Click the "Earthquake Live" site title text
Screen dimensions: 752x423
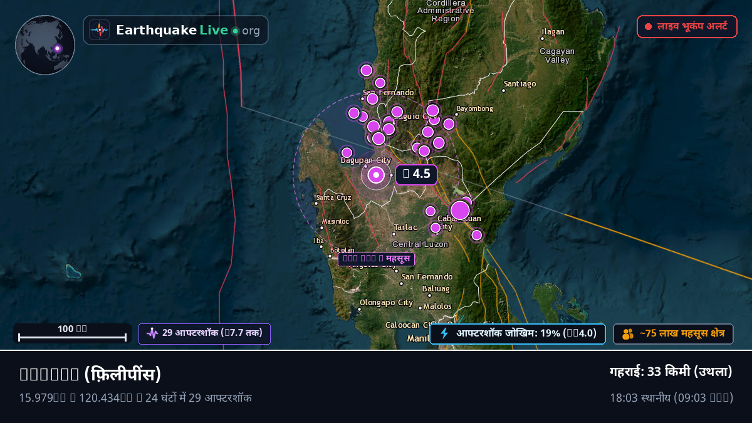[172, 30]
